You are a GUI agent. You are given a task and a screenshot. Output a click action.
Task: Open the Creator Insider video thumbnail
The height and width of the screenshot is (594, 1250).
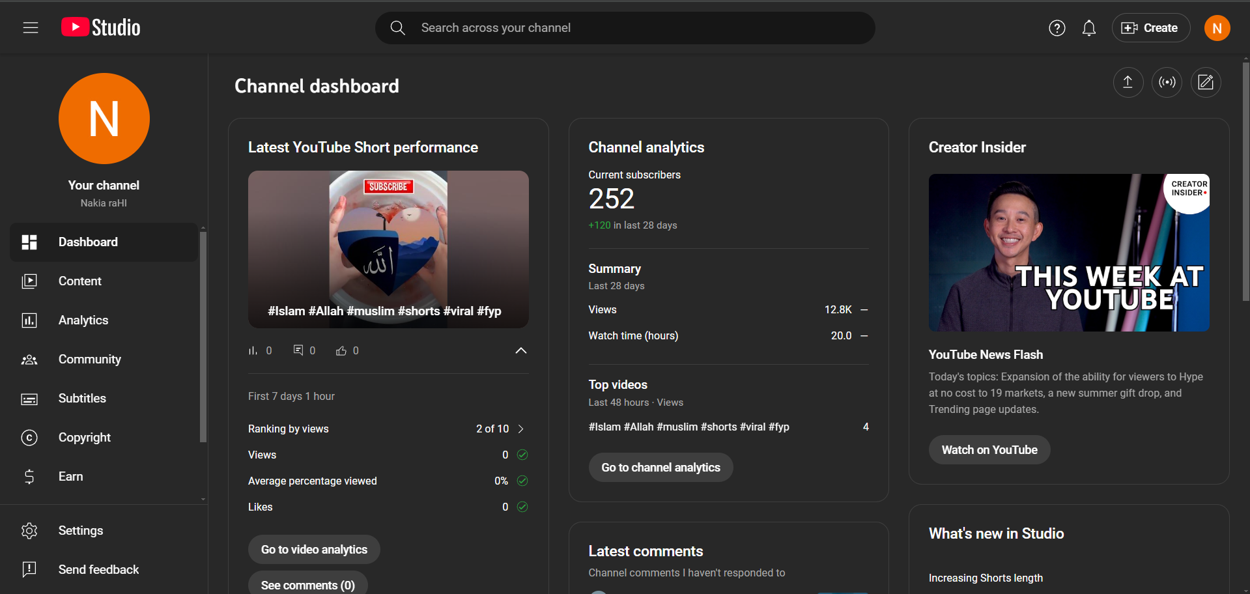point(1069,253)
